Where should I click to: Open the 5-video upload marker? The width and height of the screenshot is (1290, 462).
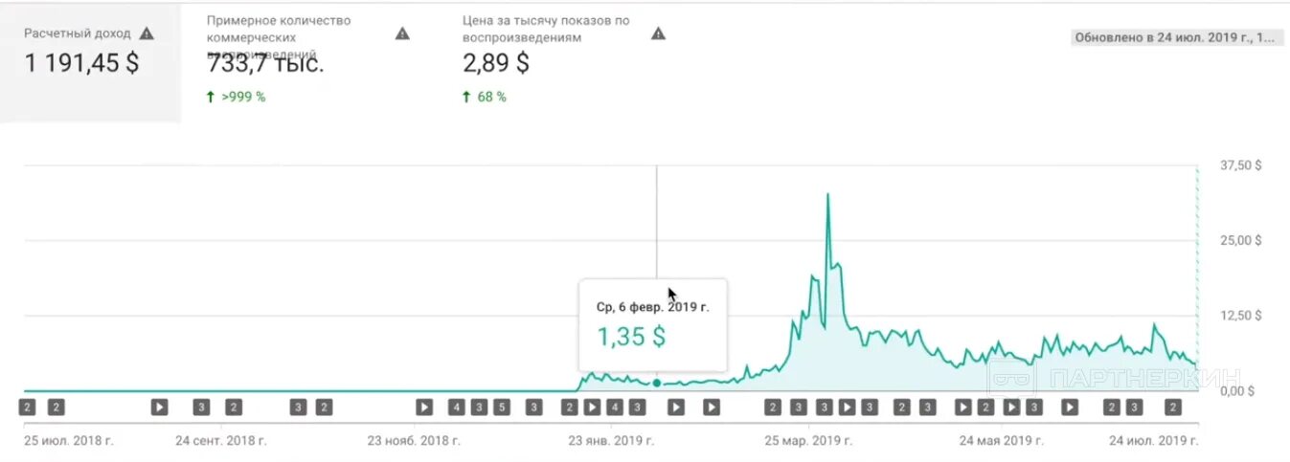[501, 407]
